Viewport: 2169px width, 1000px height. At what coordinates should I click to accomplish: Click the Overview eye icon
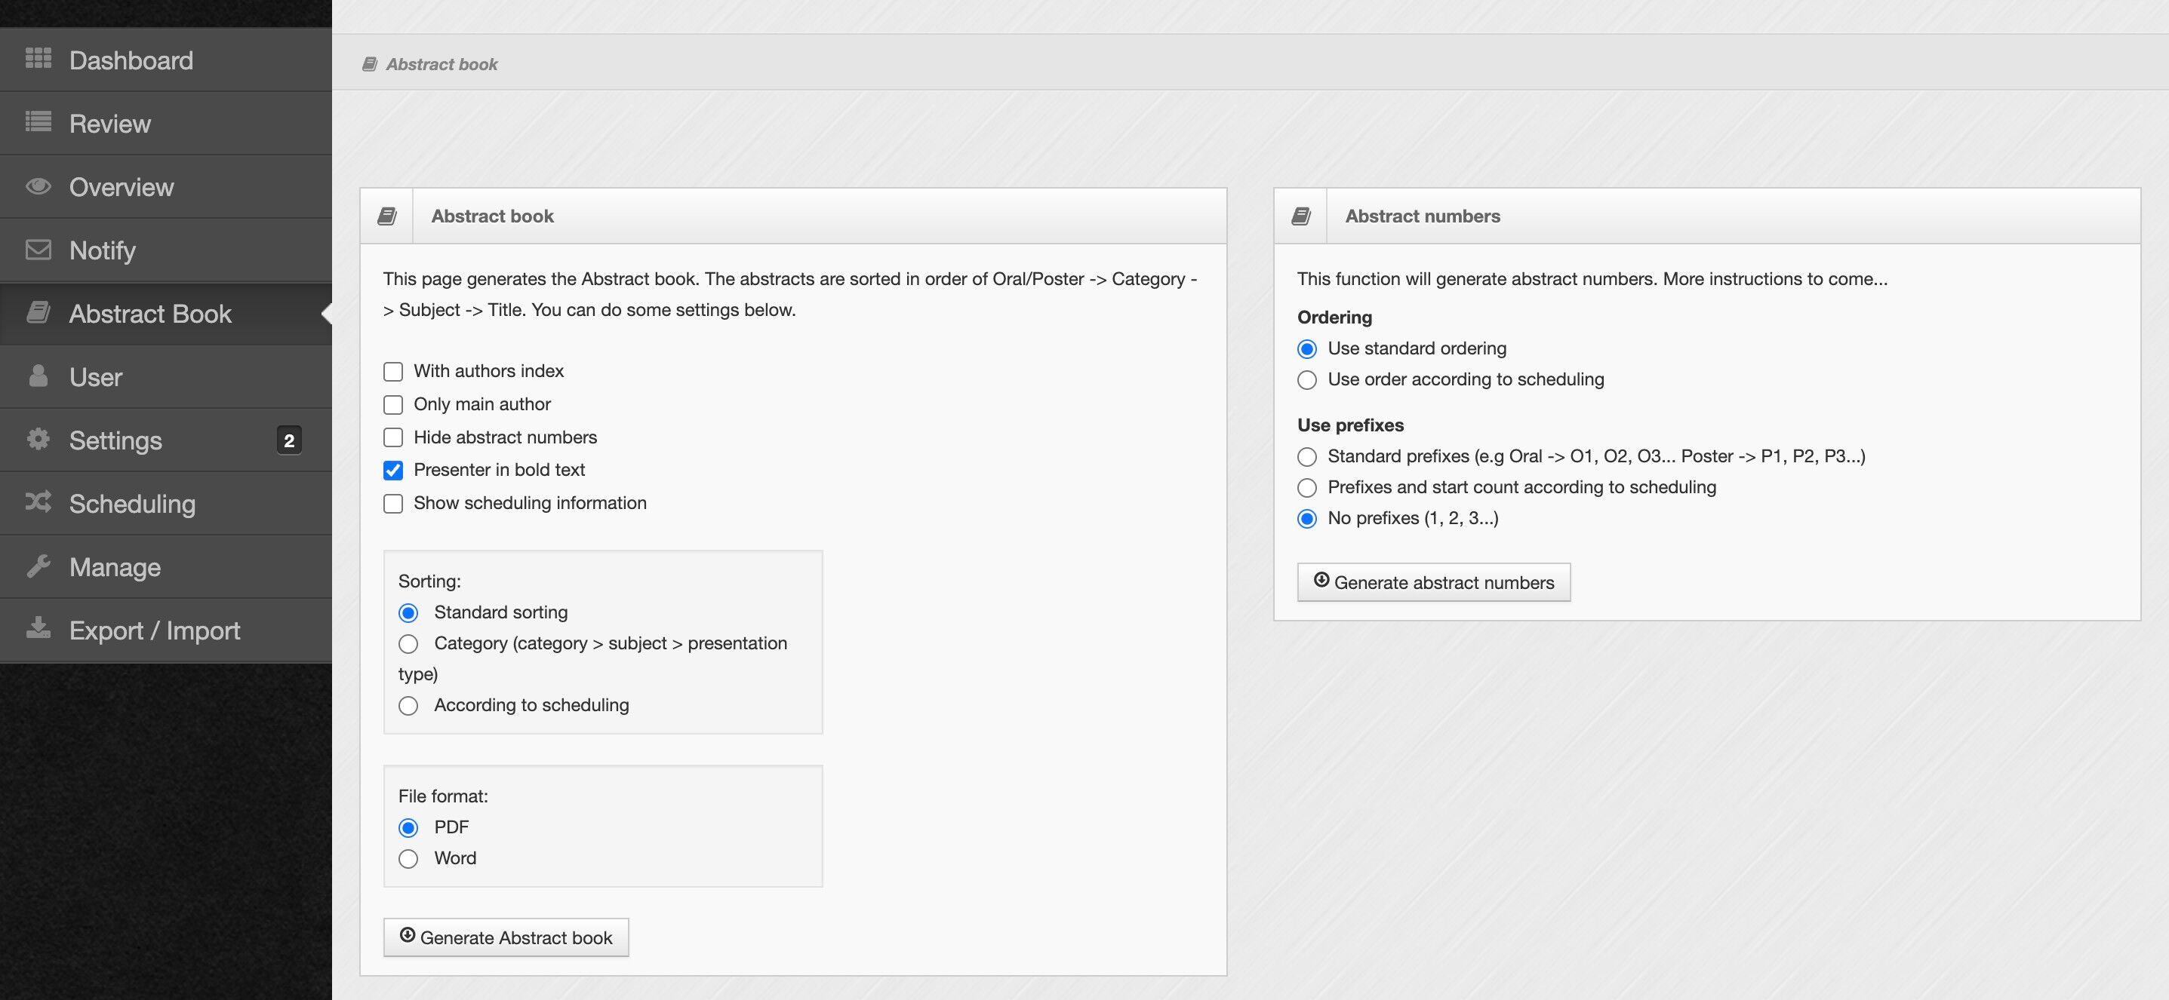pos(38,186)
